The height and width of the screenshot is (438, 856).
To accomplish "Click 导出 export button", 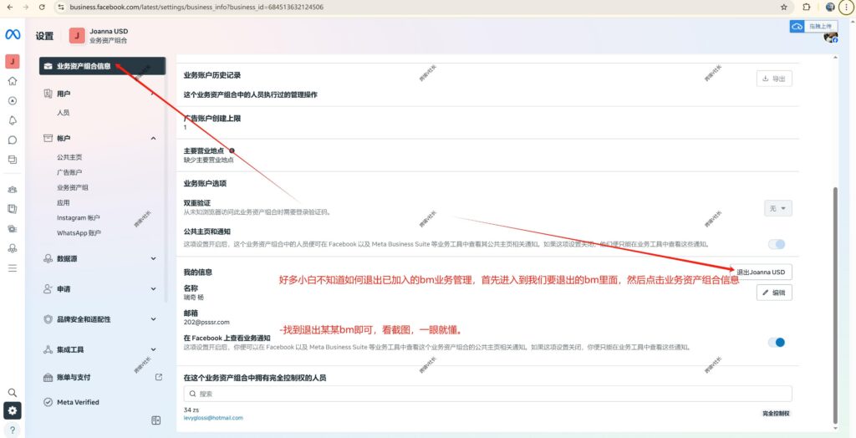I will tap(774, 79).
